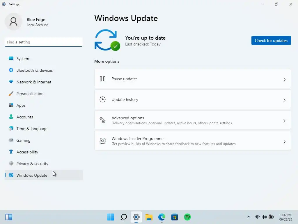The width and height of the screenshot is (298, 224).
Task: Click the user avatar picture
Action: click(13, 22)
